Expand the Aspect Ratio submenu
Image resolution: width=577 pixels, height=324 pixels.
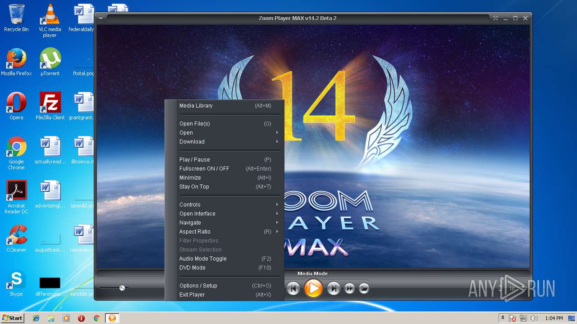point(225,232)
